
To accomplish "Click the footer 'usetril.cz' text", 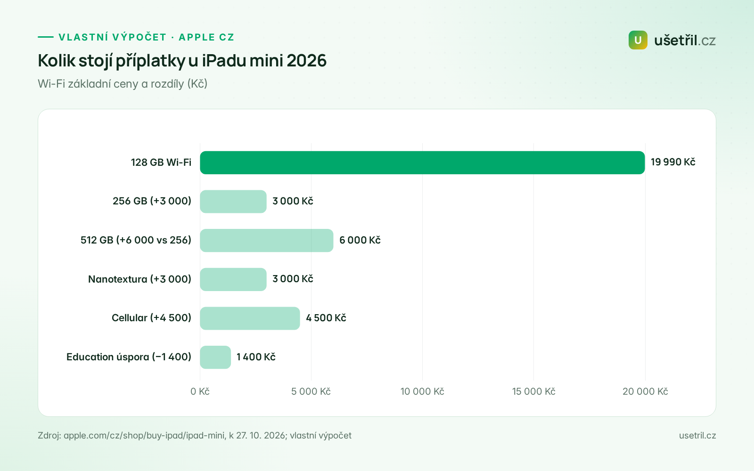I will [697, 436].
